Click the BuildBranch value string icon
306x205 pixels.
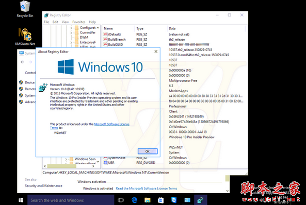[105, 39]
